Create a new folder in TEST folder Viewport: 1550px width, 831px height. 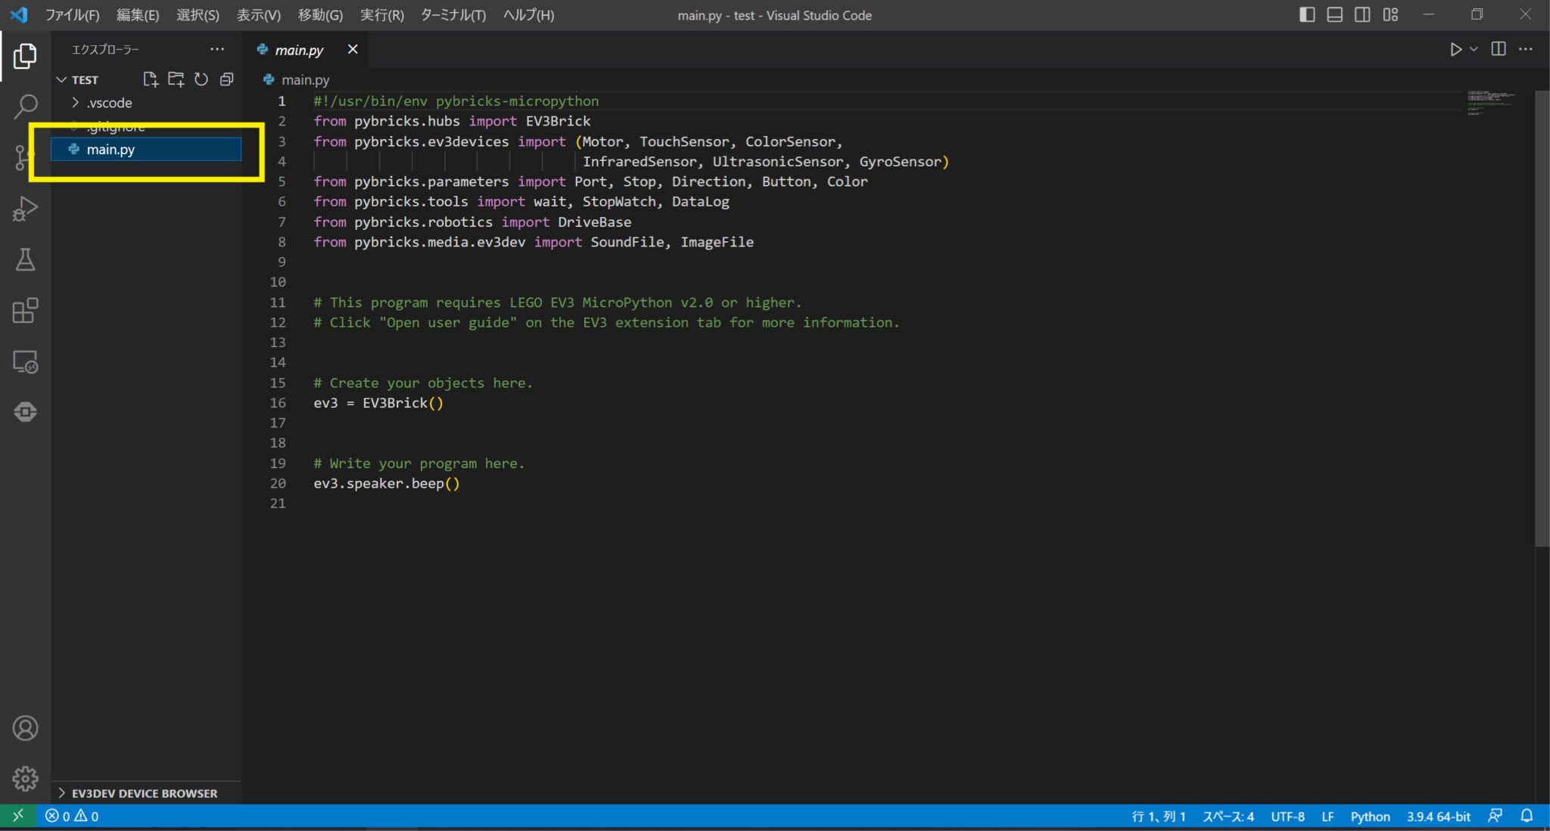(176, 79)
